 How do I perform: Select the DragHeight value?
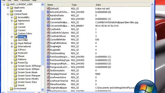pos(55,47)
